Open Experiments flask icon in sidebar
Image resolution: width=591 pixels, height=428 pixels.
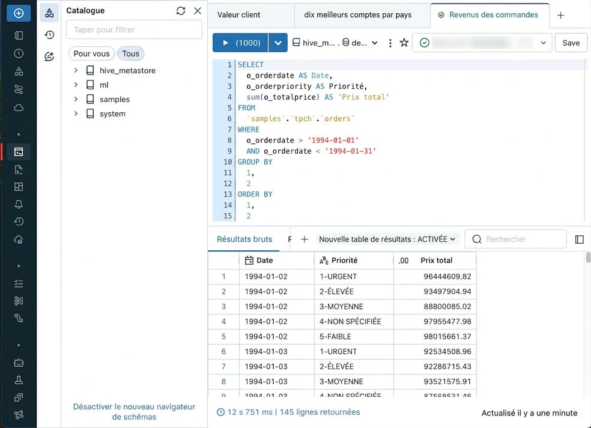point(19,380)
